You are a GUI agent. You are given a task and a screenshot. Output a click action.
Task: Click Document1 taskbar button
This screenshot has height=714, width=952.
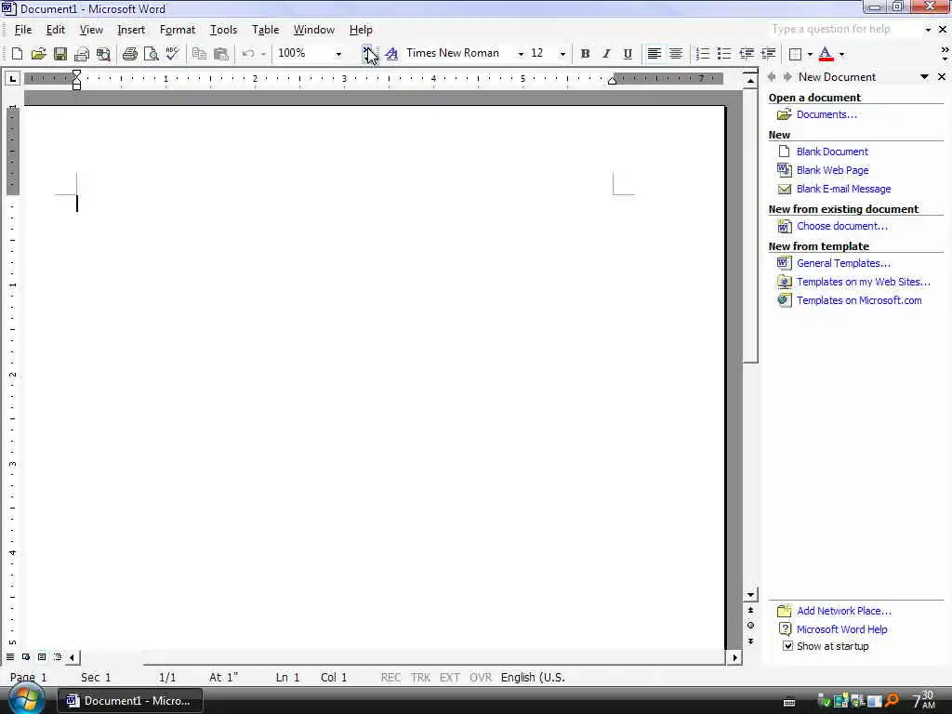click(130, 701)
